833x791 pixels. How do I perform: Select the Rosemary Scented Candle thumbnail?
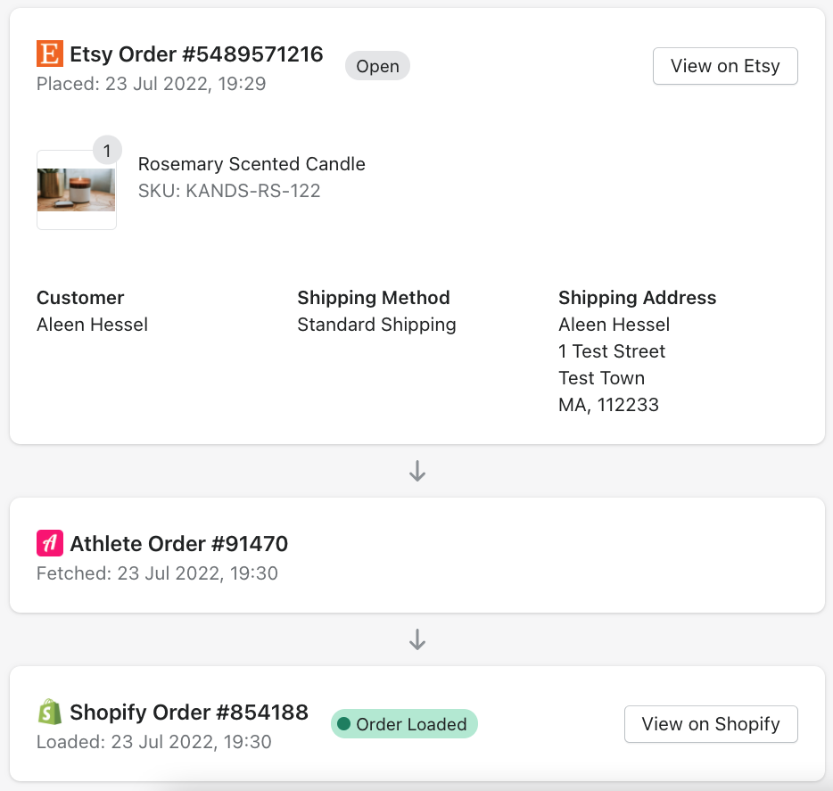pyautogui.click(x=77, y=190)
